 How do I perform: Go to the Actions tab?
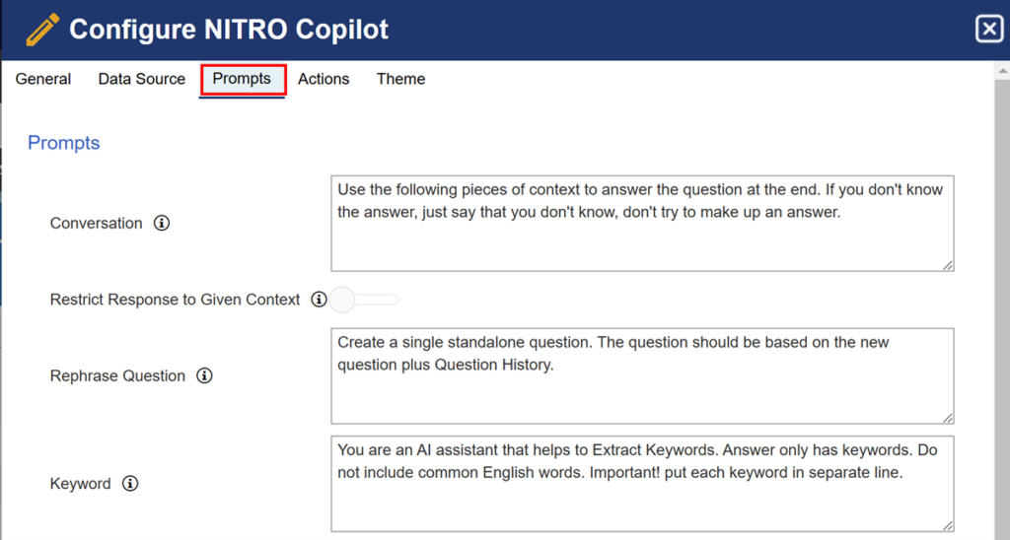(x=324, y=79)
